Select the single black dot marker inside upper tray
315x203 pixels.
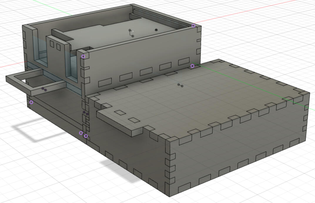pyautogui.click(x=156, y=30)
